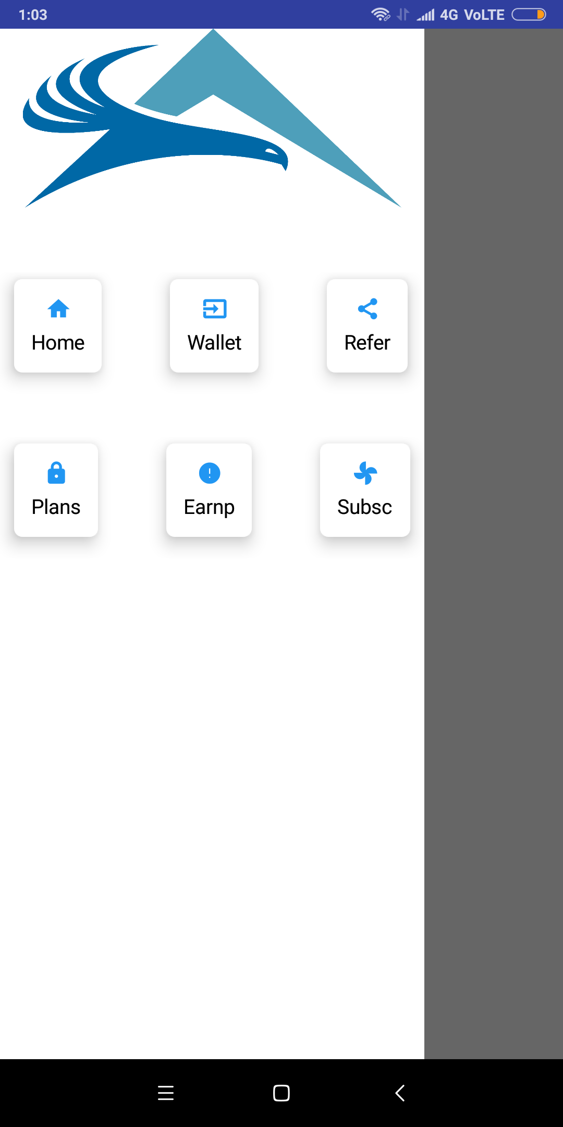This screenshot has width=563, height=1127.
Task: Open the Home label in drawer
Action: pyautogui.click(x=58, y=343)
